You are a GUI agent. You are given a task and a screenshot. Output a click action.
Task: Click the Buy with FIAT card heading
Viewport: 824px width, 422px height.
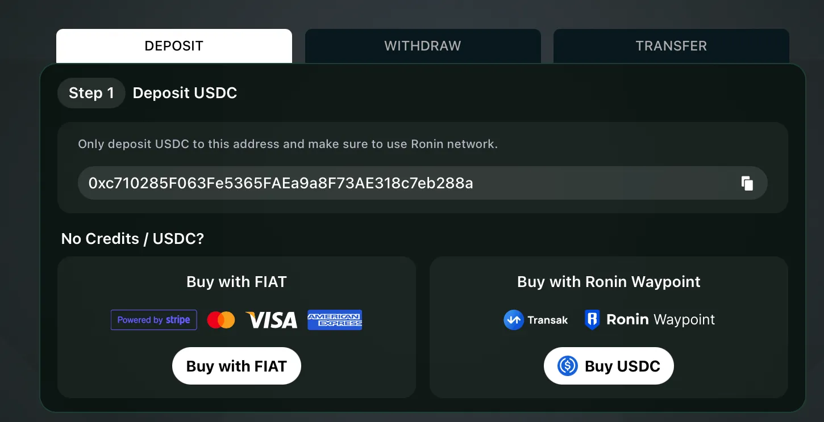pyautogui.click(x=236, y=282)
